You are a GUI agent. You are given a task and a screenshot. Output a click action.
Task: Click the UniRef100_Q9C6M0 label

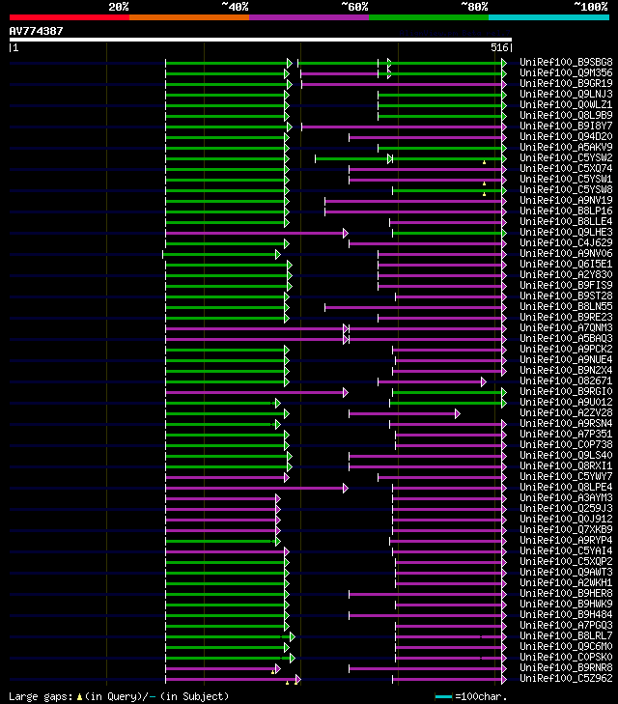point(566,646)
